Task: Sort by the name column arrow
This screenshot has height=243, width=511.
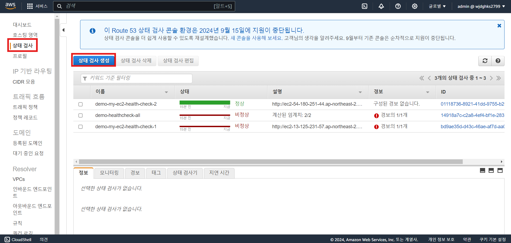Action: [x=166, y=92]
